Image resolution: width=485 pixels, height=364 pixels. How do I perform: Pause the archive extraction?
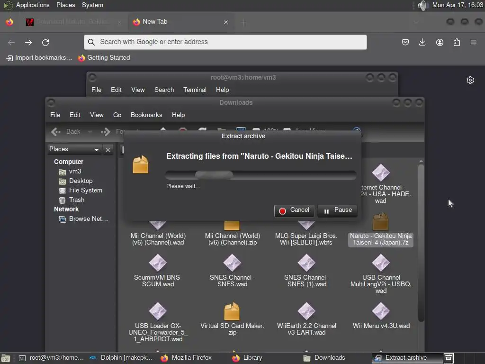337,210
